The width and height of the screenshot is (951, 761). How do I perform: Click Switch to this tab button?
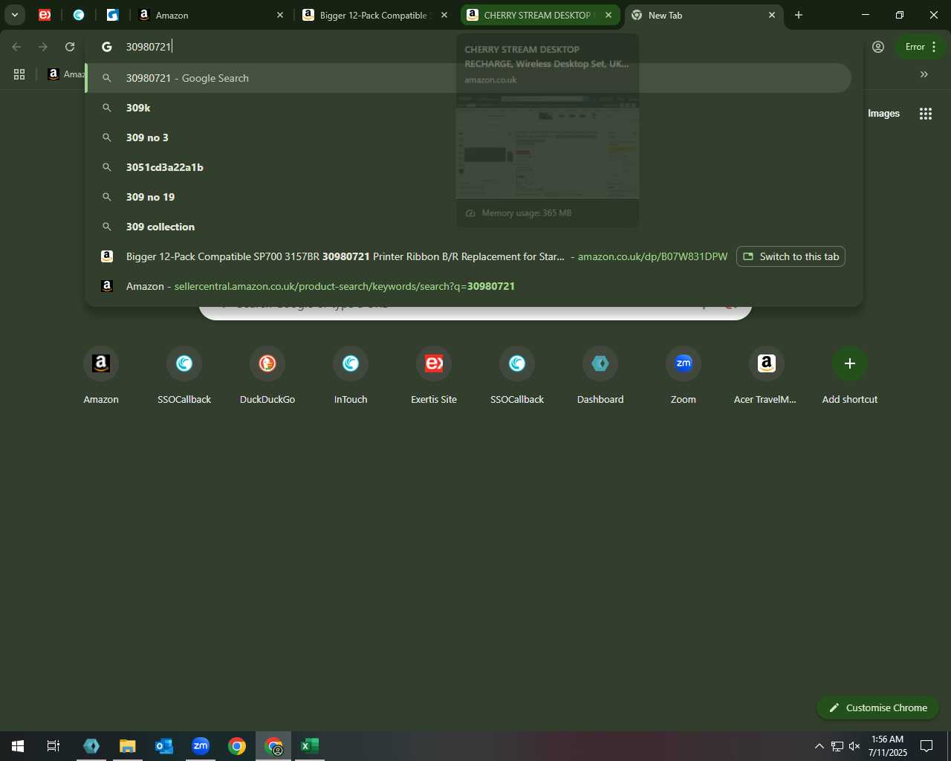coord(791,256)
